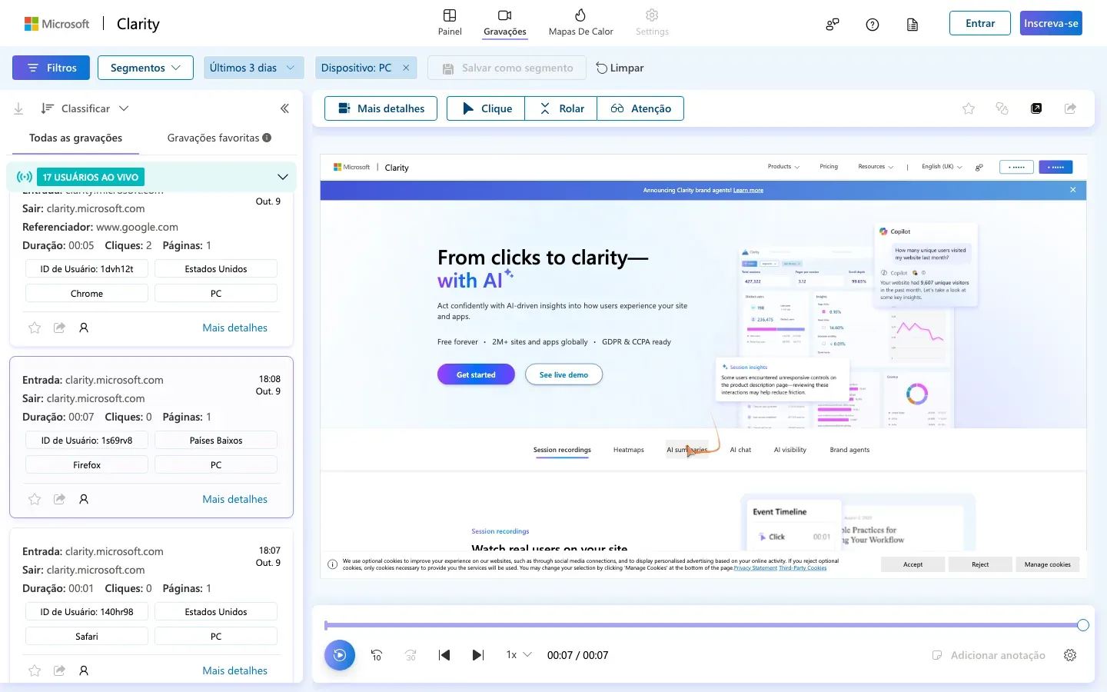Star the recording of user 1dvh12t
The height and width of the screenshot is (692, 1107).
point(35,328)
